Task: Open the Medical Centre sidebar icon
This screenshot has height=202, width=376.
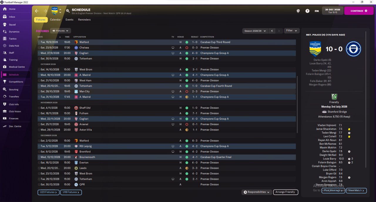Action: pyautogui.click(x=5, y=67)
